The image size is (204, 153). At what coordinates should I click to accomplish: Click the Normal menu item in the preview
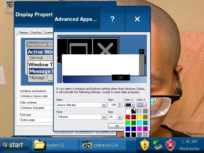[36, 58]
